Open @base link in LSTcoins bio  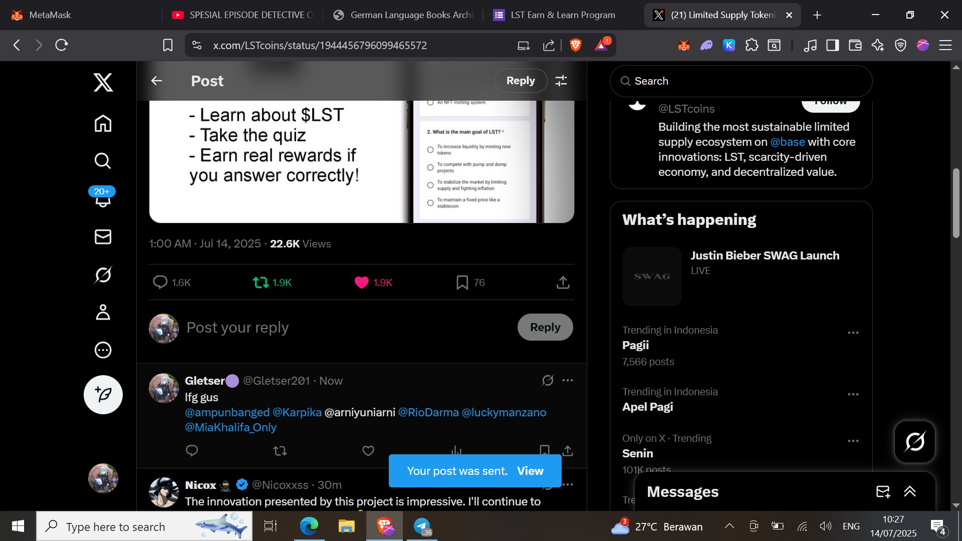(787, 142)
